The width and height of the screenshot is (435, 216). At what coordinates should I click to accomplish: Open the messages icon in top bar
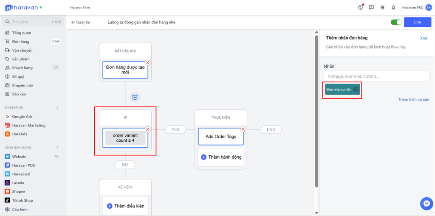371,8
